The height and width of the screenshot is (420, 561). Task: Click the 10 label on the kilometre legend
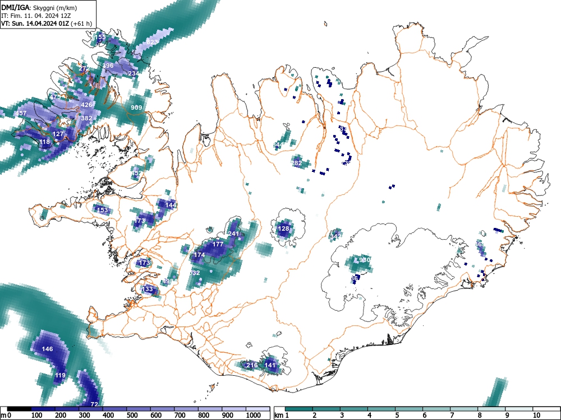point(536,416)
